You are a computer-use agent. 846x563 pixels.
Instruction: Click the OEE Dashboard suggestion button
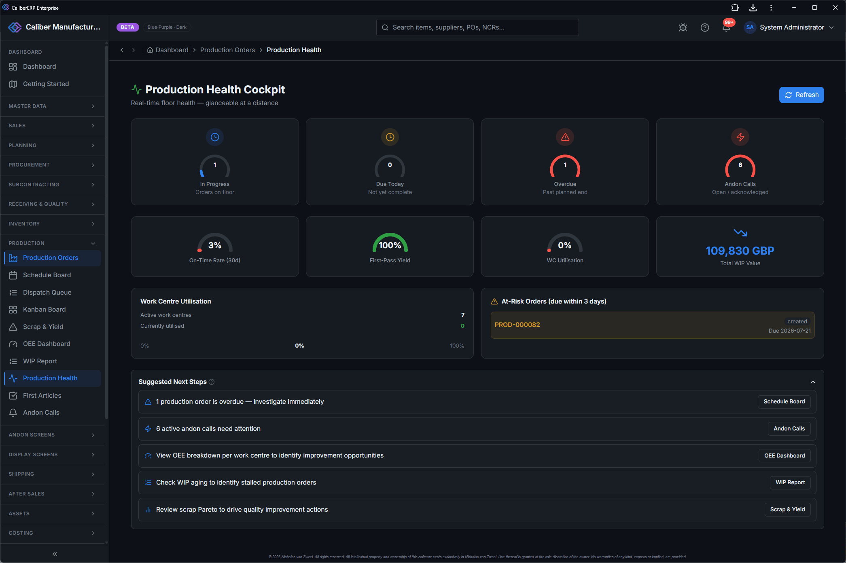[785, 456]
